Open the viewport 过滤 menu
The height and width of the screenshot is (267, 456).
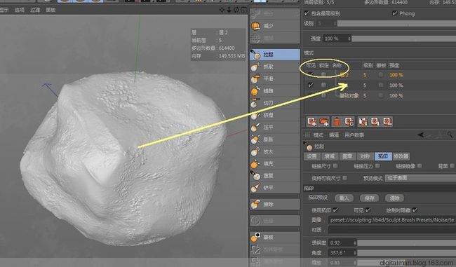[x=35, y=10]
